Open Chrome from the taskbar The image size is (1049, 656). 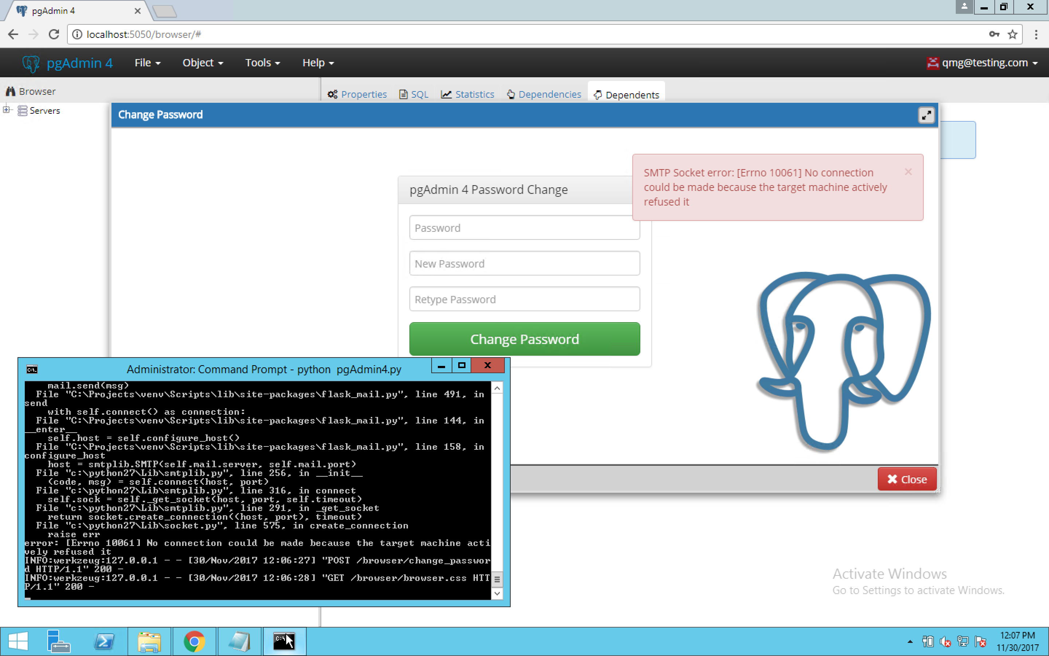pos(194,641)
